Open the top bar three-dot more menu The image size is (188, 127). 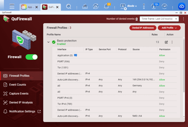[144, 6]
